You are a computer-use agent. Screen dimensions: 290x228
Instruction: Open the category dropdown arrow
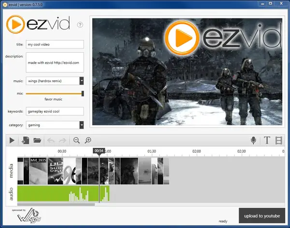[x=82, y=125]
